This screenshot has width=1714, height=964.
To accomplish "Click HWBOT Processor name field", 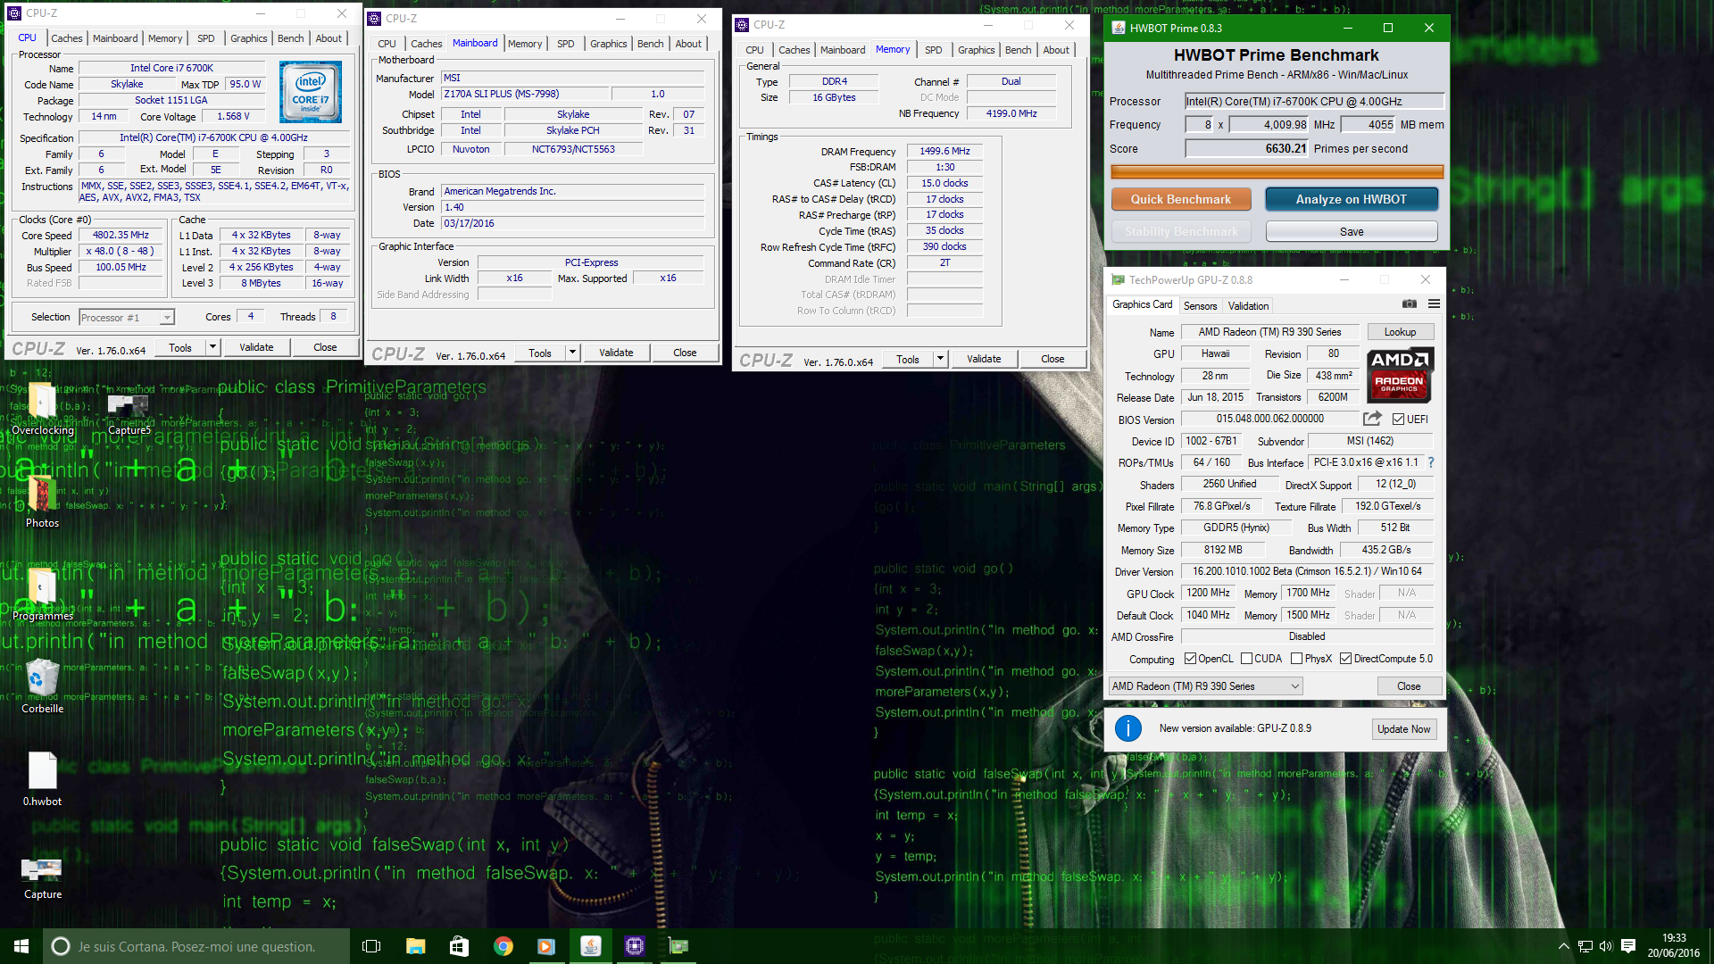I will tap(1314, 102).
